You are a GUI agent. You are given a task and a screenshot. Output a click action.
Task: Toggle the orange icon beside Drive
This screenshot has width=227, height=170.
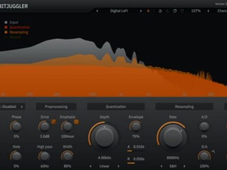coord(53,122)
